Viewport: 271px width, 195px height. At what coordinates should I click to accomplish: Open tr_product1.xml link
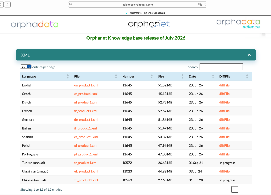[86, 163]
